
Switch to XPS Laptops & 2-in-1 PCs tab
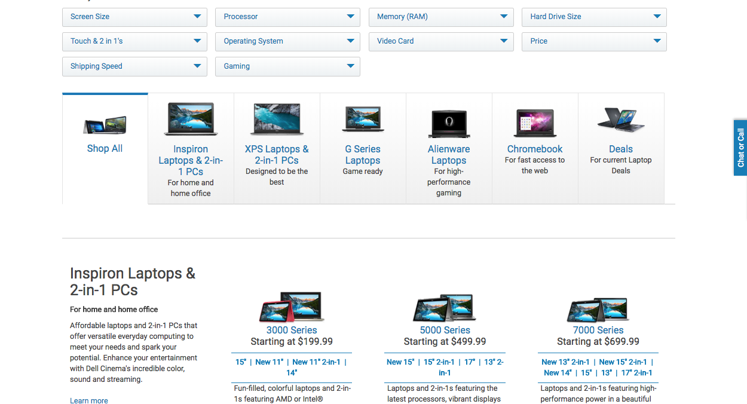pyautogui.click(x=277, y=148)
